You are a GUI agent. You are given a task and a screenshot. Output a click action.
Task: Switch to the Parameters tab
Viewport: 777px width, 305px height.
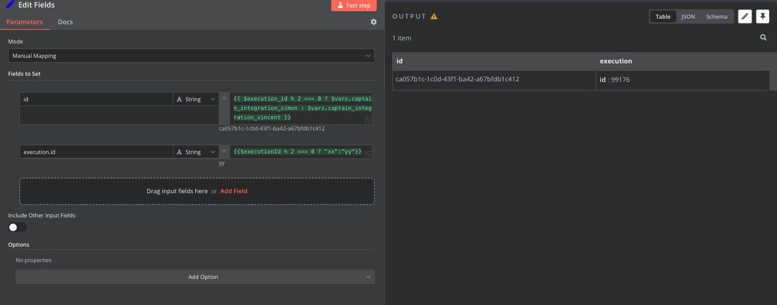click(24, 22)
